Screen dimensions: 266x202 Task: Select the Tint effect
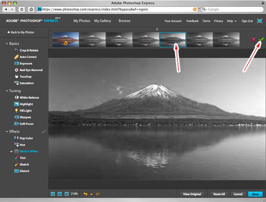(x=20, y=158)
